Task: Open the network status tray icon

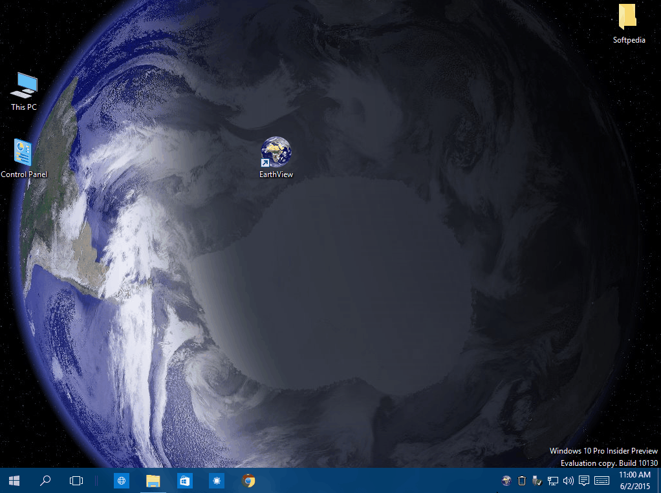Action: 553,481
